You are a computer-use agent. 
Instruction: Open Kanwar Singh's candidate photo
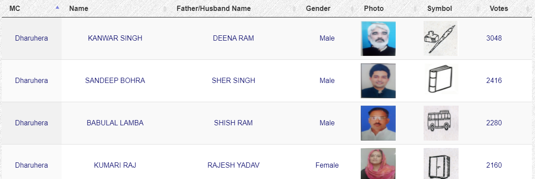(378, 38)
